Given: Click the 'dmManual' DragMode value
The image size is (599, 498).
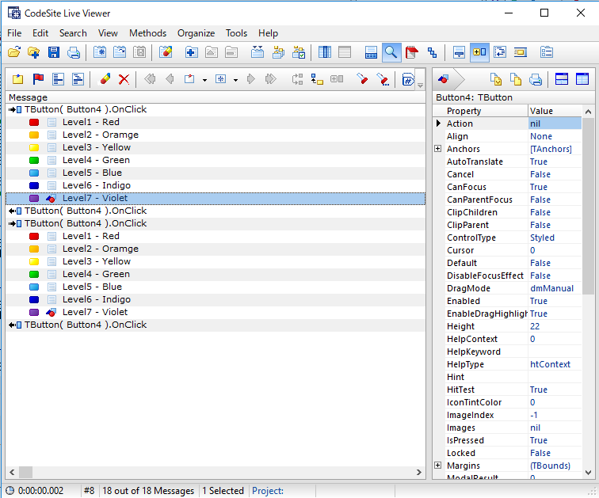Looking at the screenshot, I should click(x=551, y=288).
